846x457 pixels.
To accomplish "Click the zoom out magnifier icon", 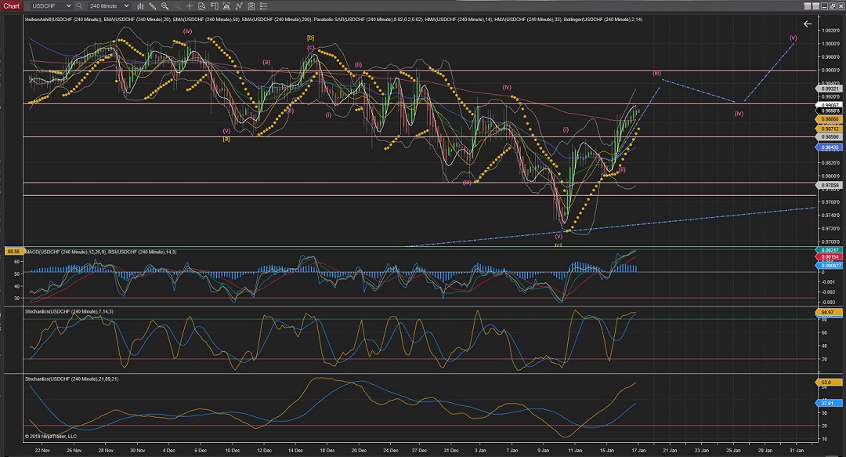I will tap(177, 6).
